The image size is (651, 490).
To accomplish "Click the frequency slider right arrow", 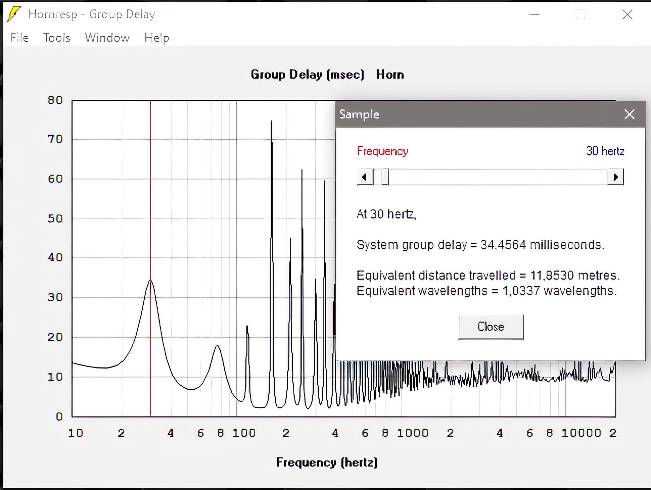I will 616,177.
